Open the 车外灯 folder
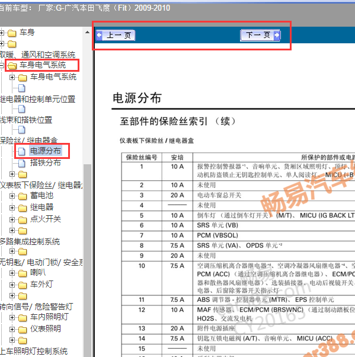 pos(42,284)
